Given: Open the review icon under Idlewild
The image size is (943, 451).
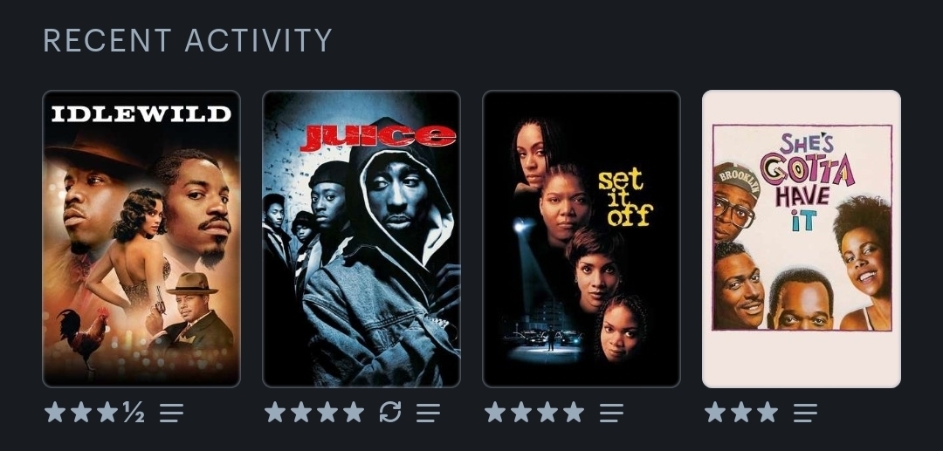Looking at the screenshot, I should coord(171,413).
